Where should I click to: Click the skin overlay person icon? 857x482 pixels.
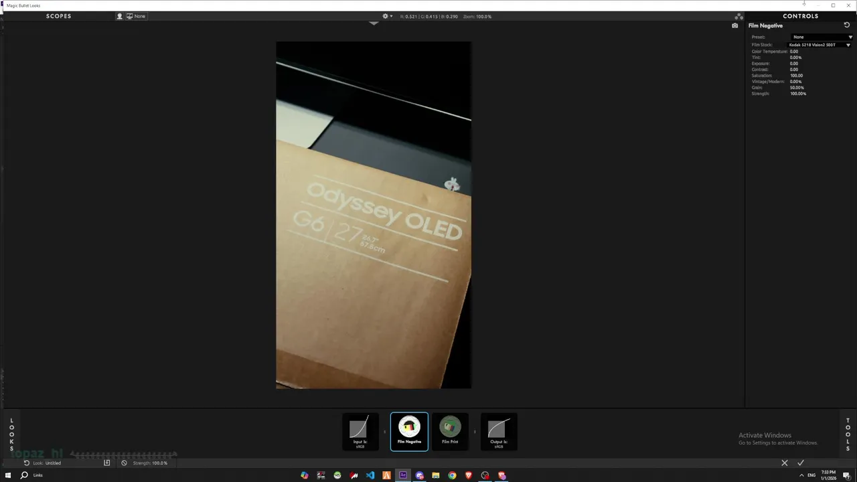(x=120, y=16)
